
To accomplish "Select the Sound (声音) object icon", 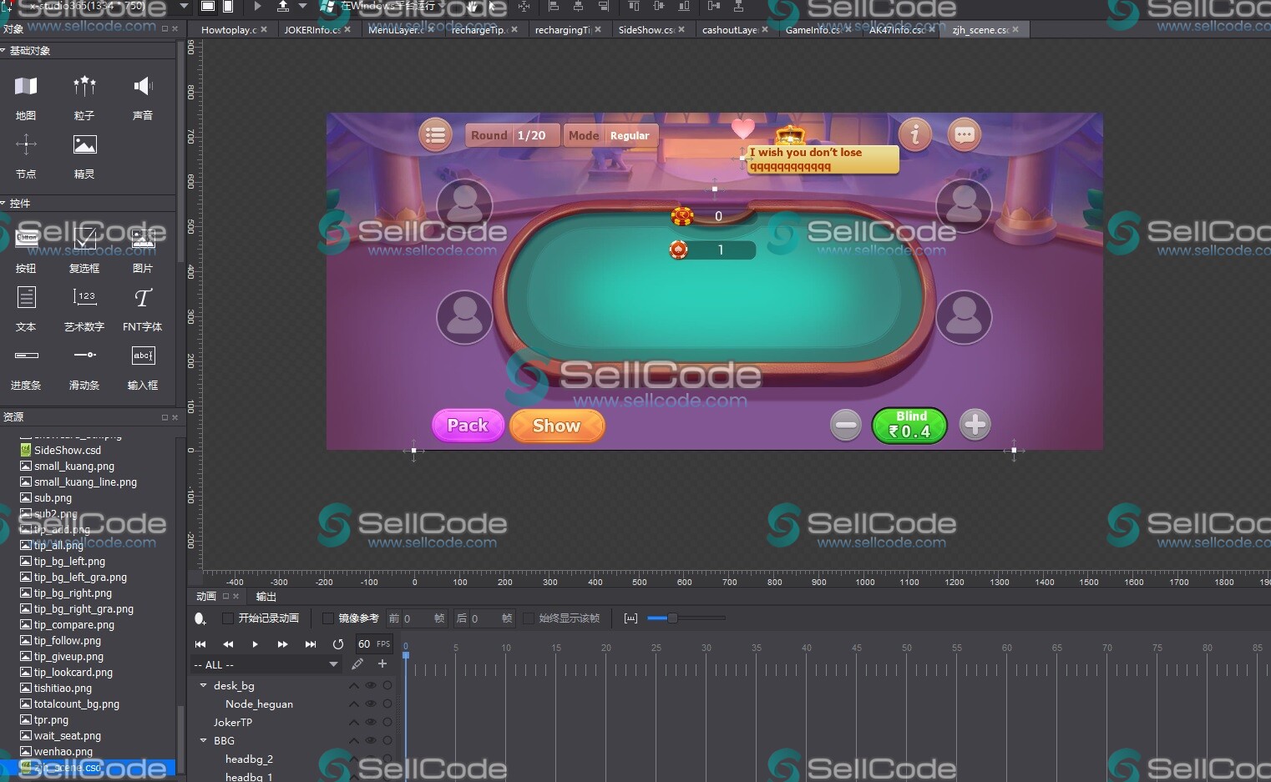I will point(143,87).
